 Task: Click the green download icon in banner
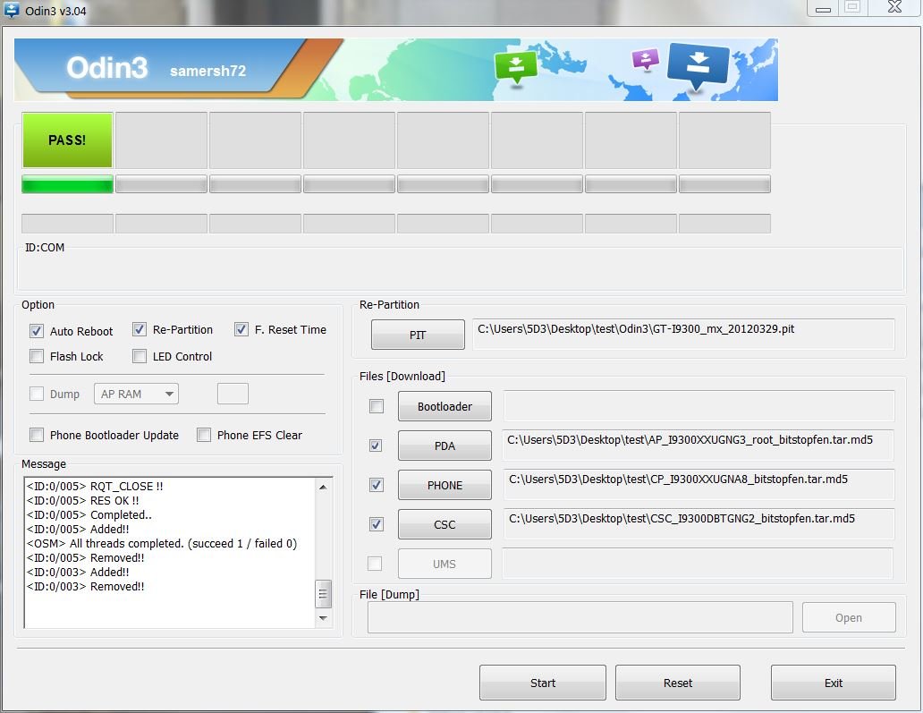[516, 68]
